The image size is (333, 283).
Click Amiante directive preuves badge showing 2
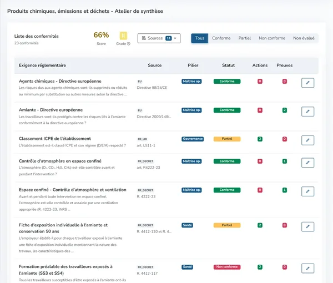tap(285, 110)
